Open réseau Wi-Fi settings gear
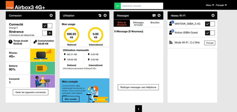This screenshot has width=237, height=112. pyautogui.click(x=213, y=15)
